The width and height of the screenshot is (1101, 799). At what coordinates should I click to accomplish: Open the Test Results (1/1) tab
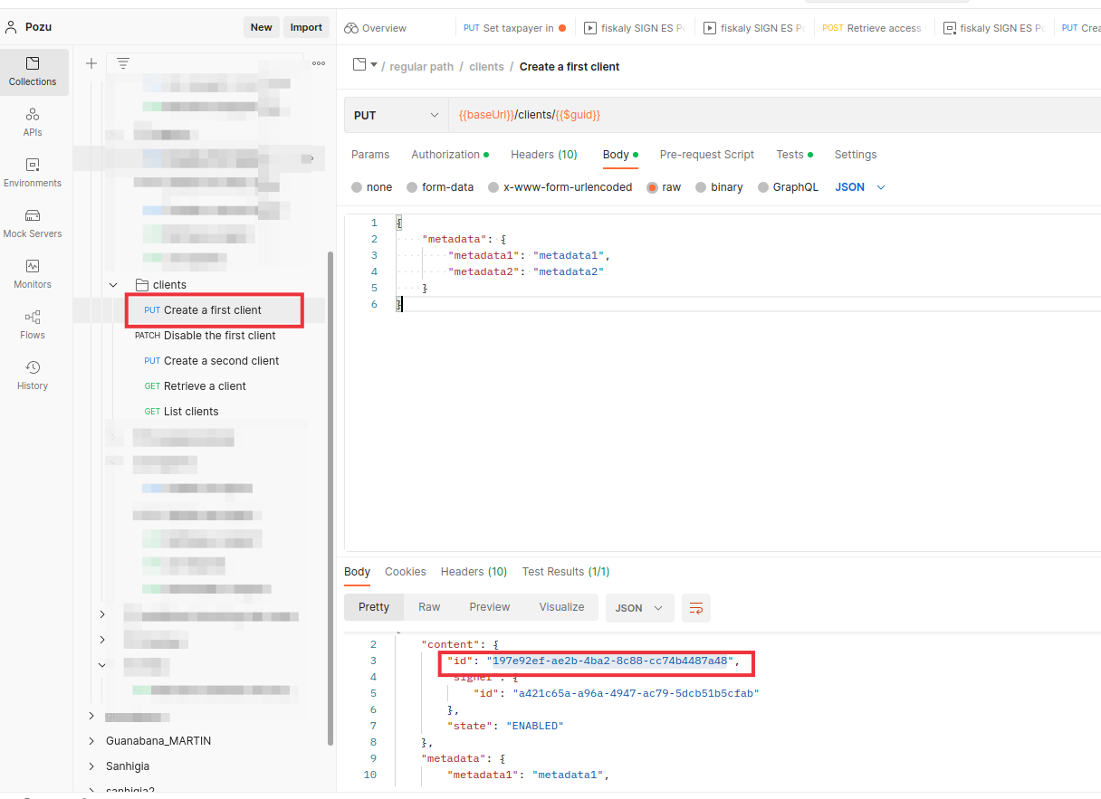(566, 572)
